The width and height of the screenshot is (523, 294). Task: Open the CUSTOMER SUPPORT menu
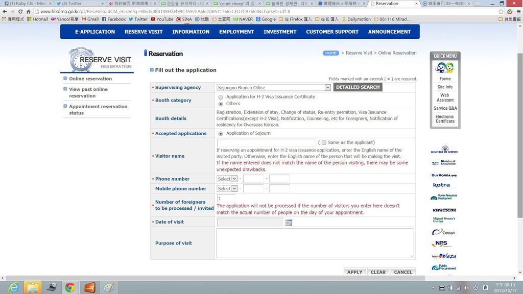point(332,32)
